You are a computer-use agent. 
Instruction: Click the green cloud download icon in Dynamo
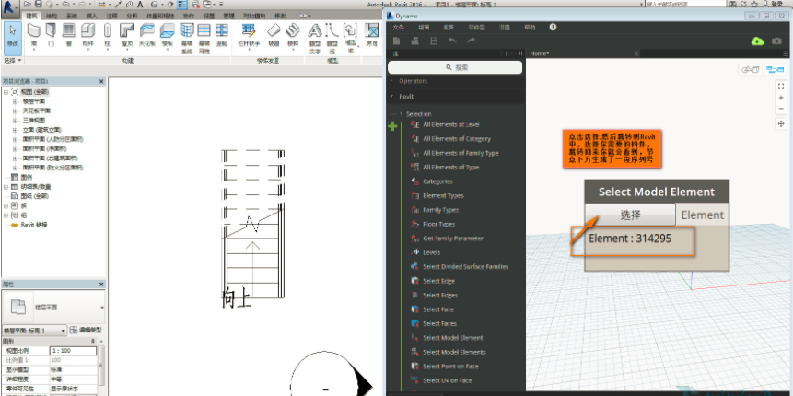click(758, 41)
